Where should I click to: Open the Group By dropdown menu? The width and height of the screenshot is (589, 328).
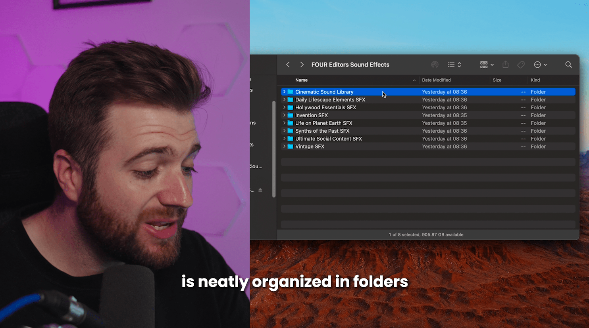(x=487, y=65)
